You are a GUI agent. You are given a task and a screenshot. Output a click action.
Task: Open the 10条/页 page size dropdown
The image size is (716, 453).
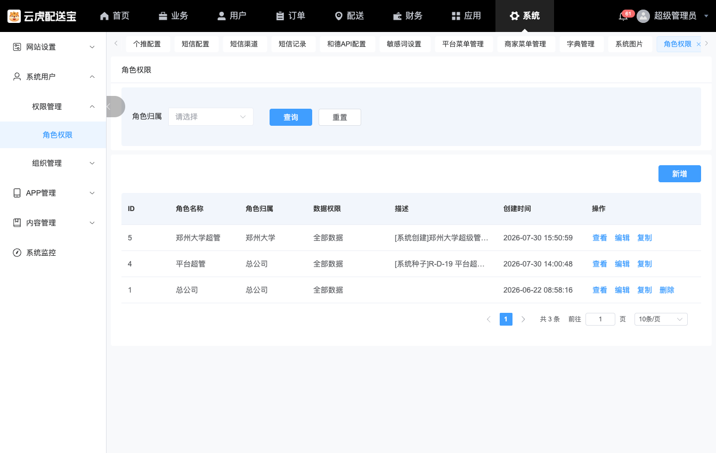tap(661, 319)
